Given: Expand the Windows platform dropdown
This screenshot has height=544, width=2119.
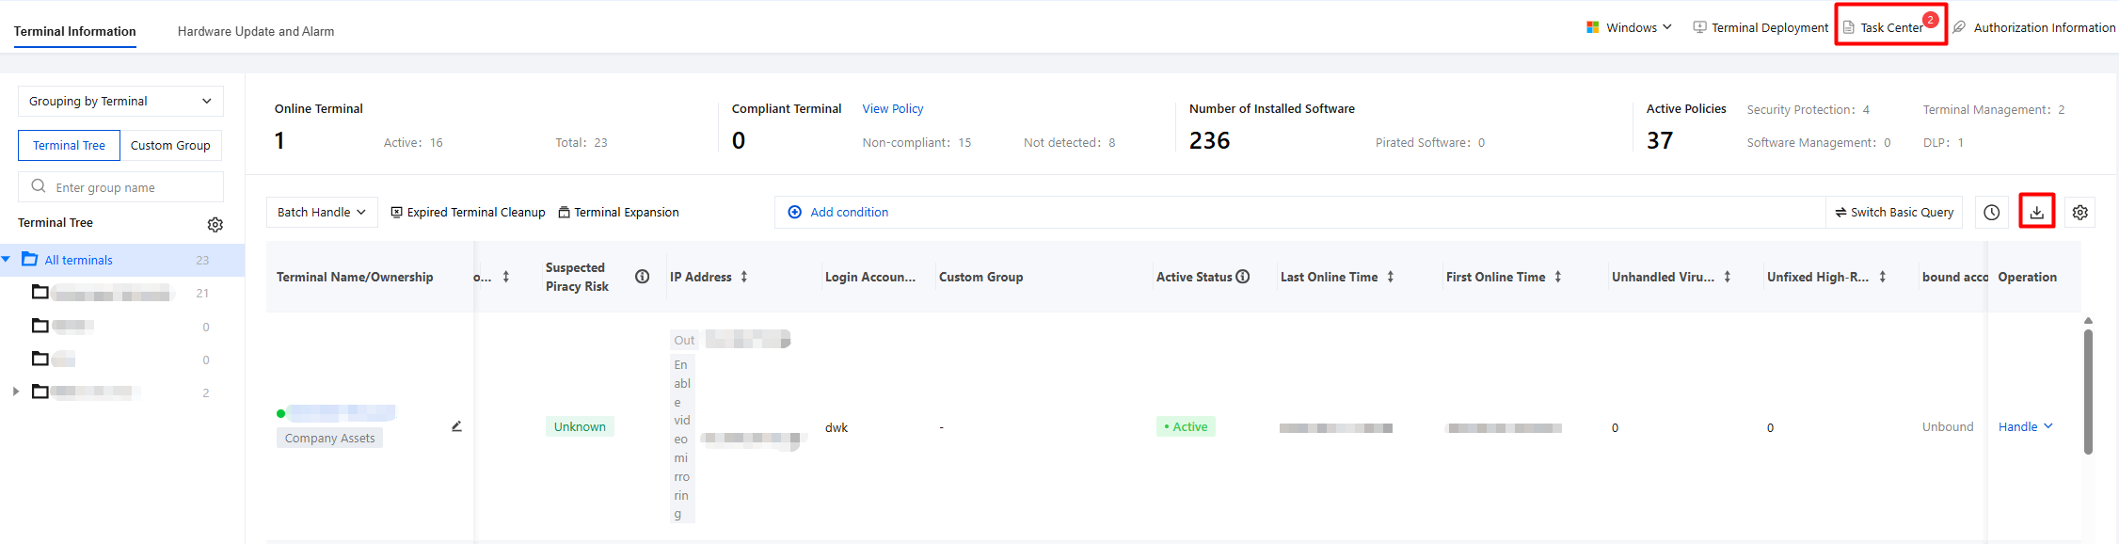Looking at the screenshot, I should (1629, 27).
